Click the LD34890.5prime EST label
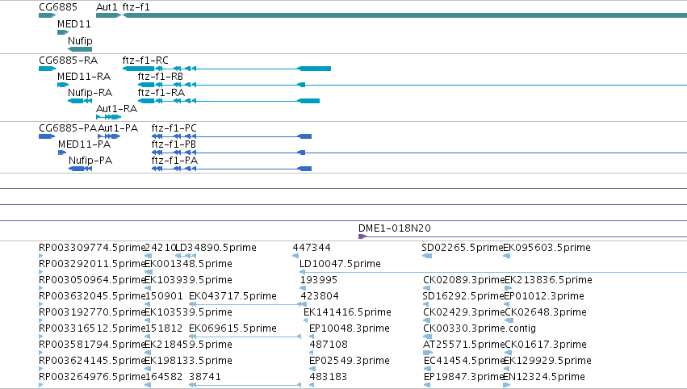This screenshot has width=687, height=389. [x=216, y=248]
